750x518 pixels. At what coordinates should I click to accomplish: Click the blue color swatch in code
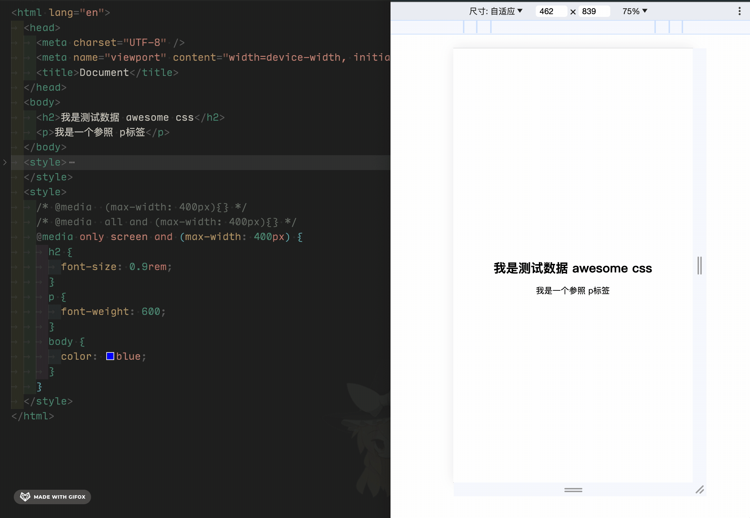pyautogui.click(x=110, y=356)
